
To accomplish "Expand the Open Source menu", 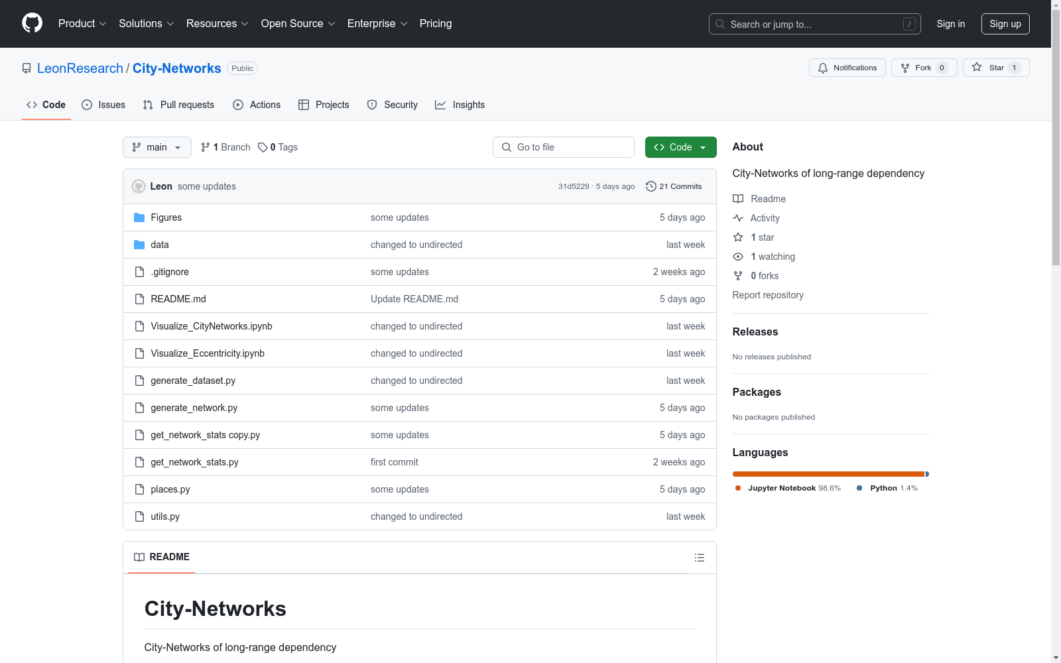I will pos(298,24).
